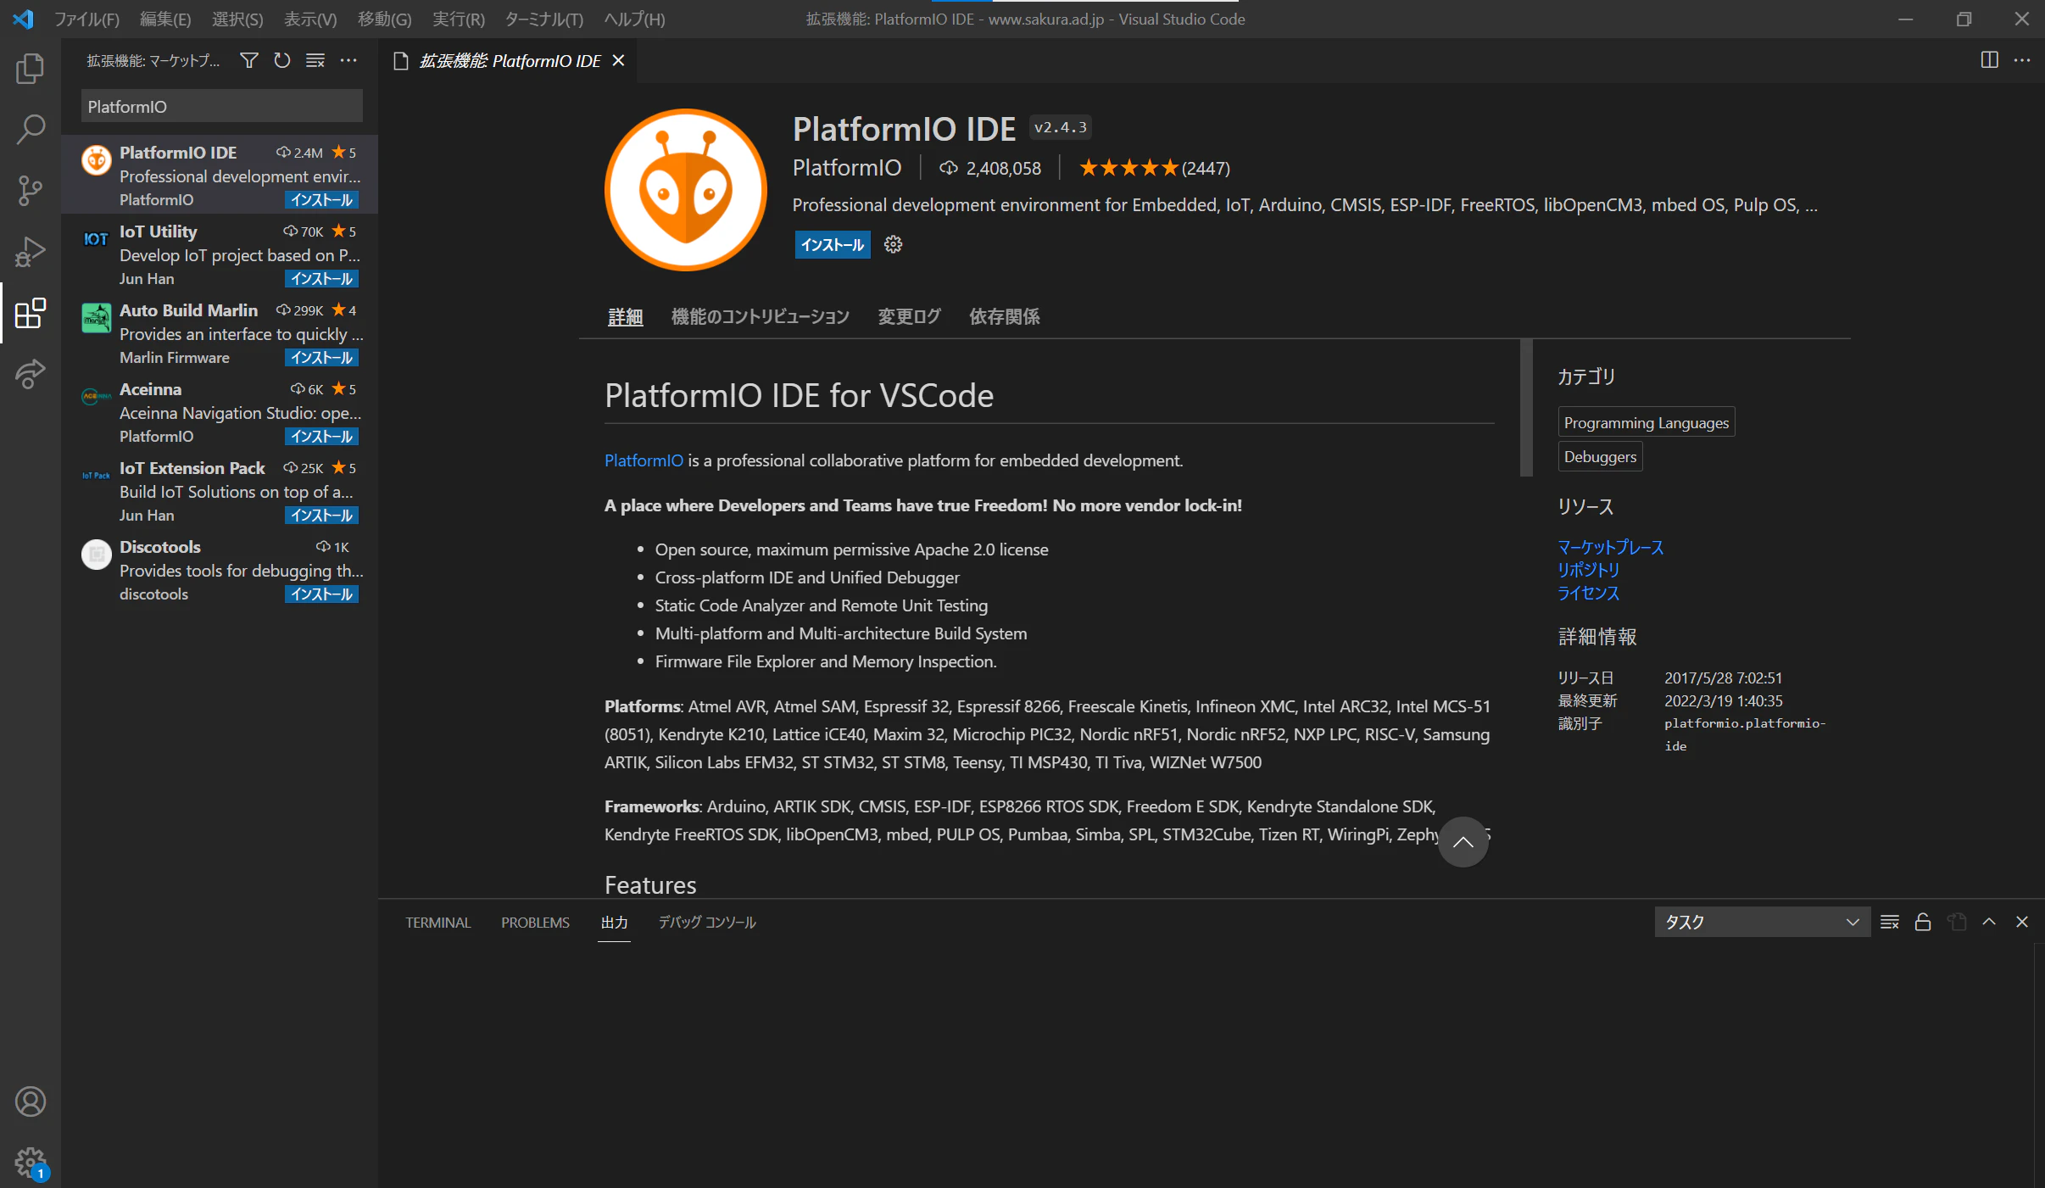The width and height of the screenshot is (2045, 1188).
Task: Open the リポジトリ resource link
Action: pos(1588,570)
